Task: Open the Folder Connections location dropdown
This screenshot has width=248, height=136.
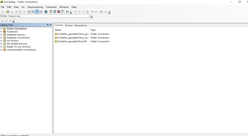Action: 89,16
